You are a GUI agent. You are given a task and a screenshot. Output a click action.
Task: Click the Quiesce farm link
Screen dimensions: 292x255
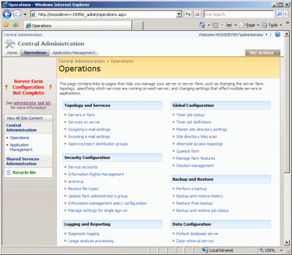tap(187, 151)
